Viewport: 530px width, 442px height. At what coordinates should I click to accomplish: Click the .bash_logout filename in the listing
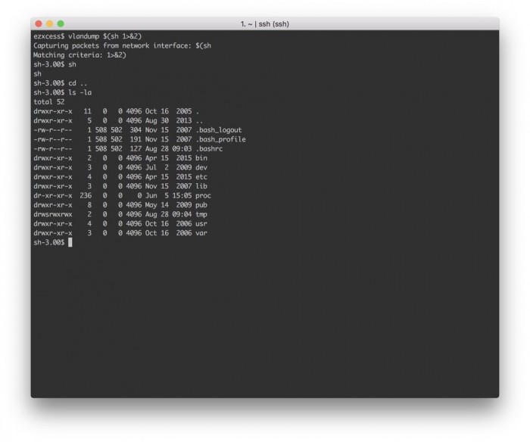pyautogui.click(x=221, y=130)
